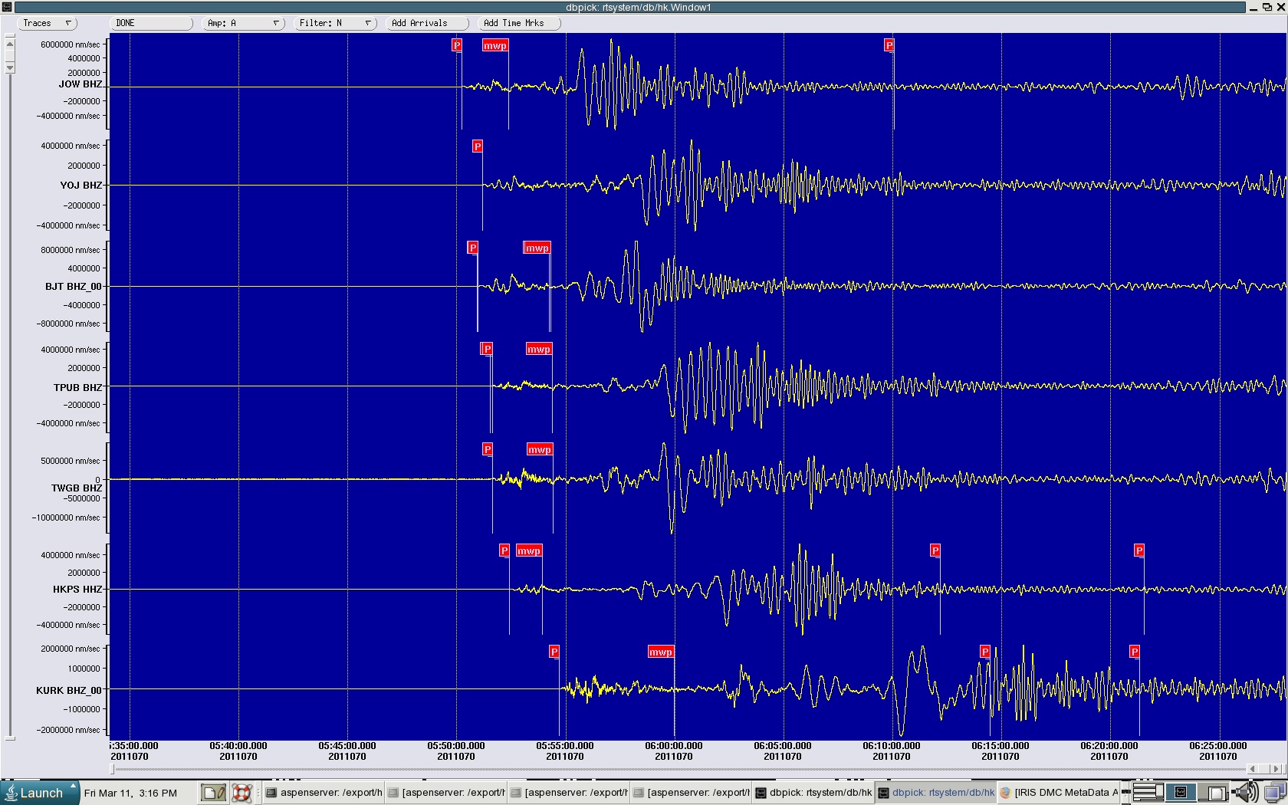Viewport: 1288px width, 805px height.
Task: Click the Firefox icon on the IRIS DMC taskbar entry
Action: [x=1004, y=793]
